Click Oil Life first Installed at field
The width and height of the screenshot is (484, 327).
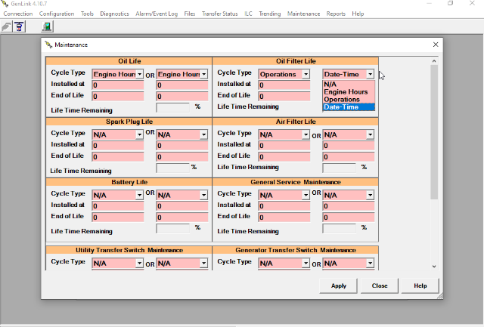(118, 85)
